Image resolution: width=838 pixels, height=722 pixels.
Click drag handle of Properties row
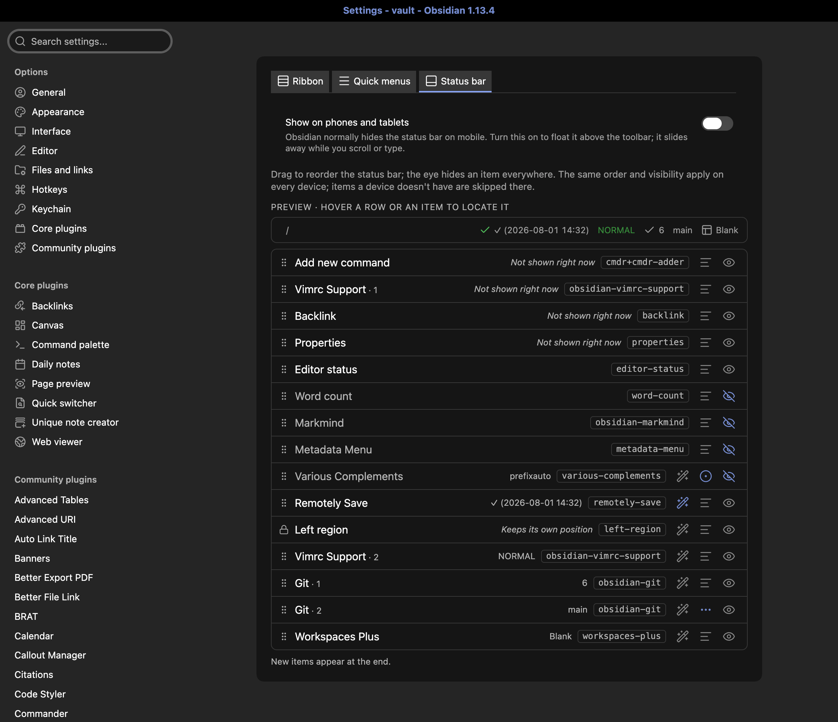[284, 342]
